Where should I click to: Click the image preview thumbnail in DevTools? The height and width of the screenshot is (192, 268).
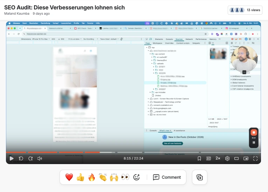coord(218,53)
